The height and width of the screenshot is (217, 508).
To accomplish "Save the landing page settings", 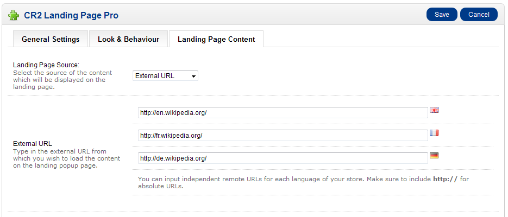I will pos(442,15).
